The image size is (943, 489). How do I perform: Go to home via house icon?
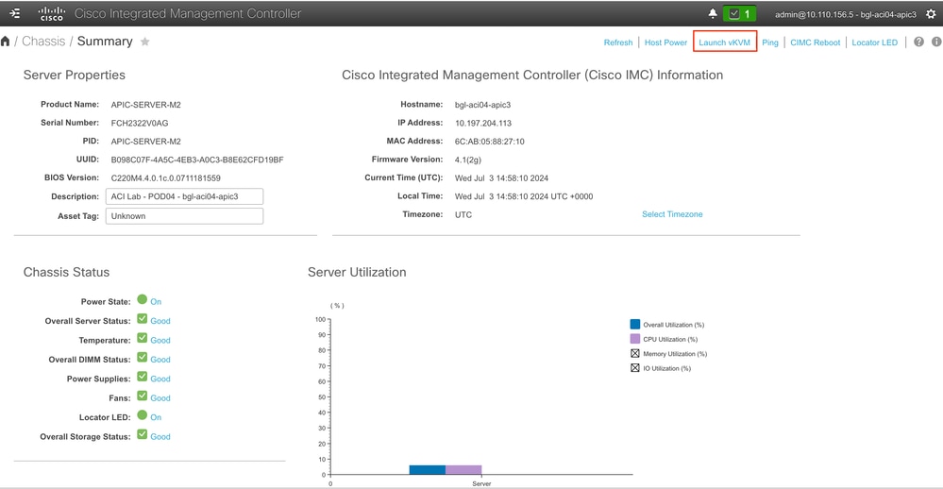coord(7,42)
